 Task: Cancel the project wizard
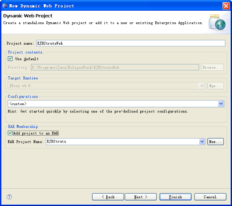click(x=210, y=197)
